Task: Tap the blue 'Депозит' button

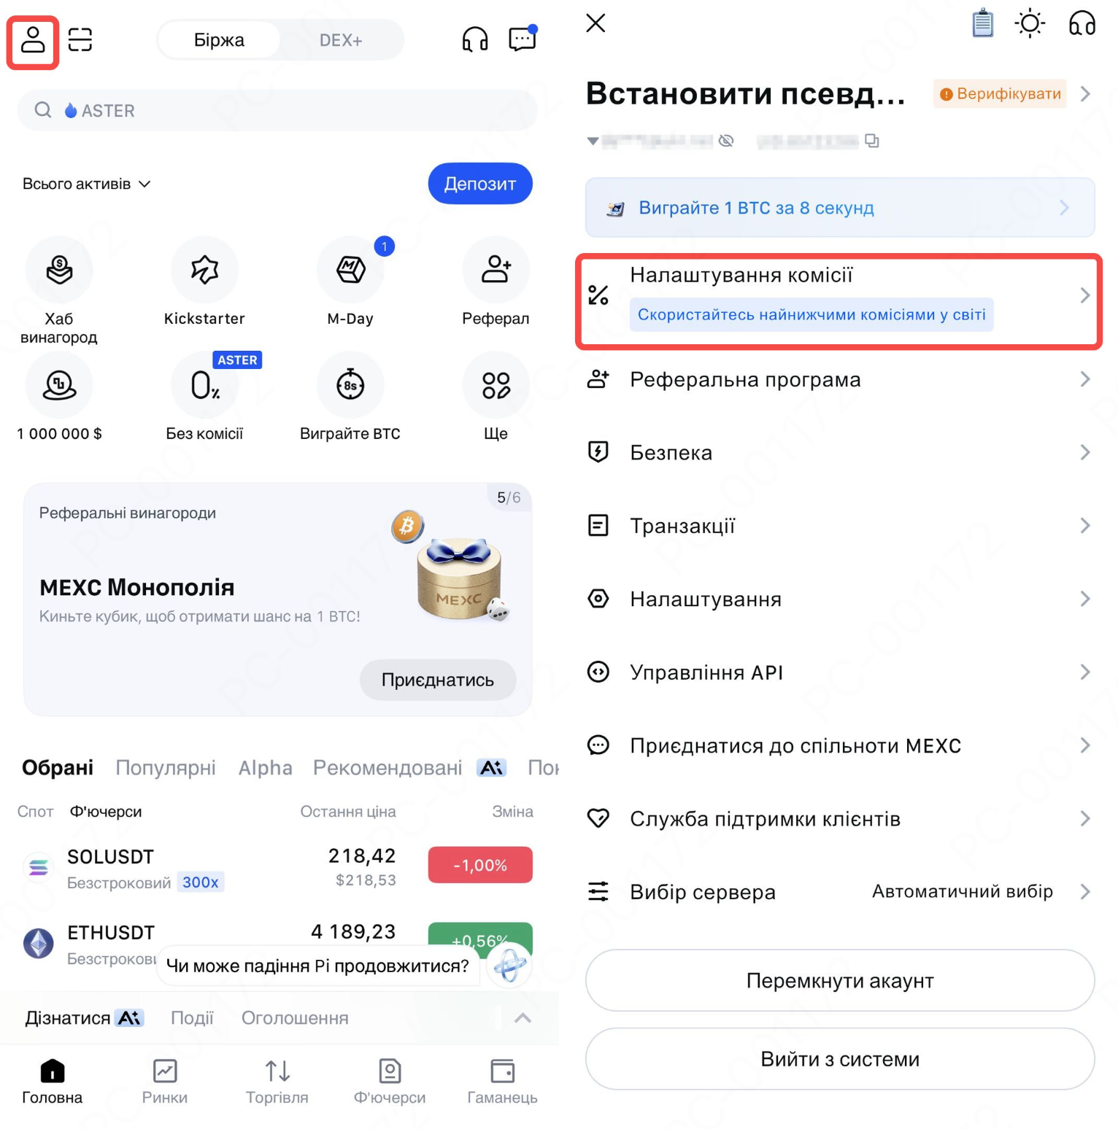Action: [x=480, y=184]
